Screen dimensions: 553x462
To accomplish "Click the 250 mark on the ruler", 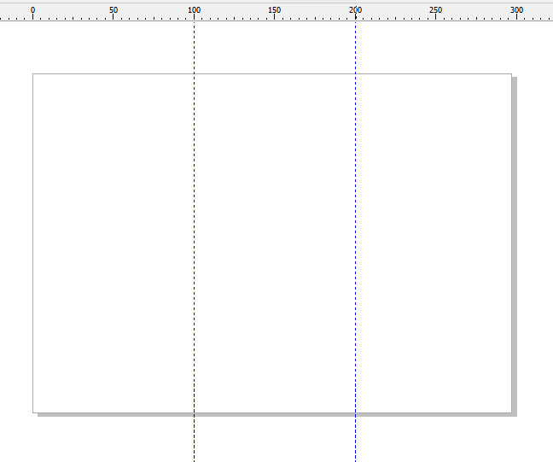I will 435,10.
